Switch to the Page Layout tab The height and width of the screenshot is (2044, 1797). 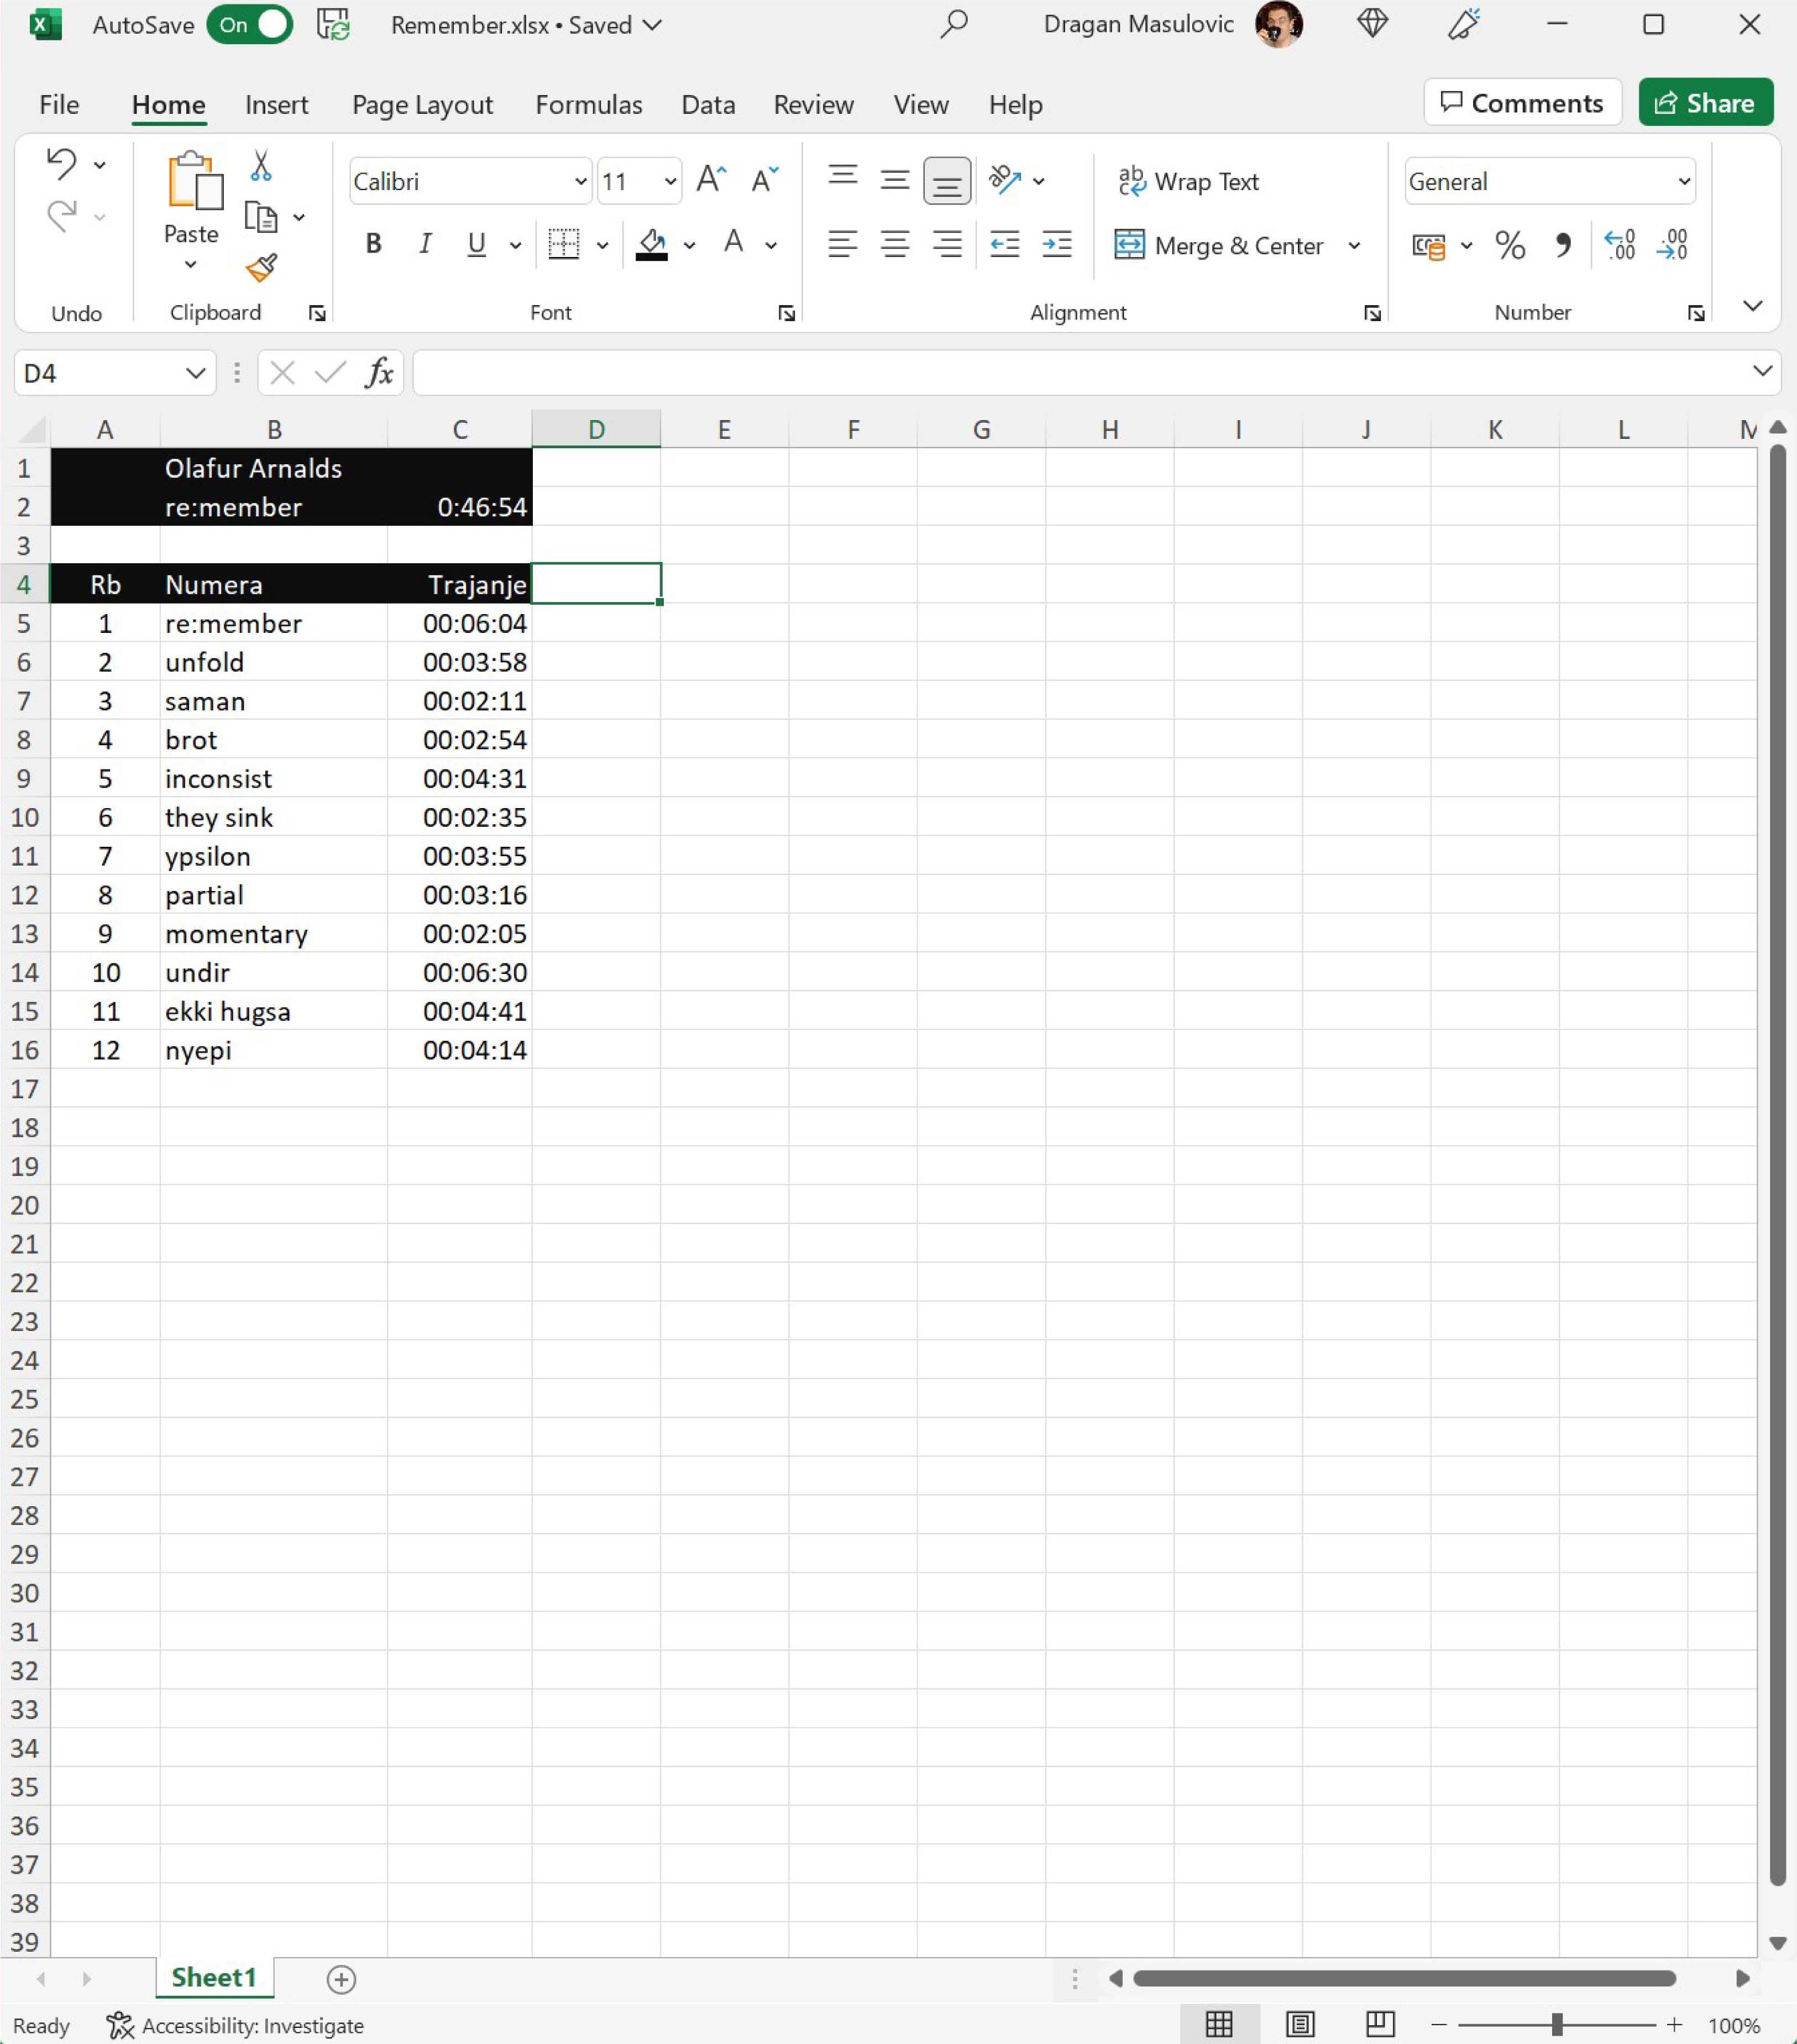click(422, 105)
